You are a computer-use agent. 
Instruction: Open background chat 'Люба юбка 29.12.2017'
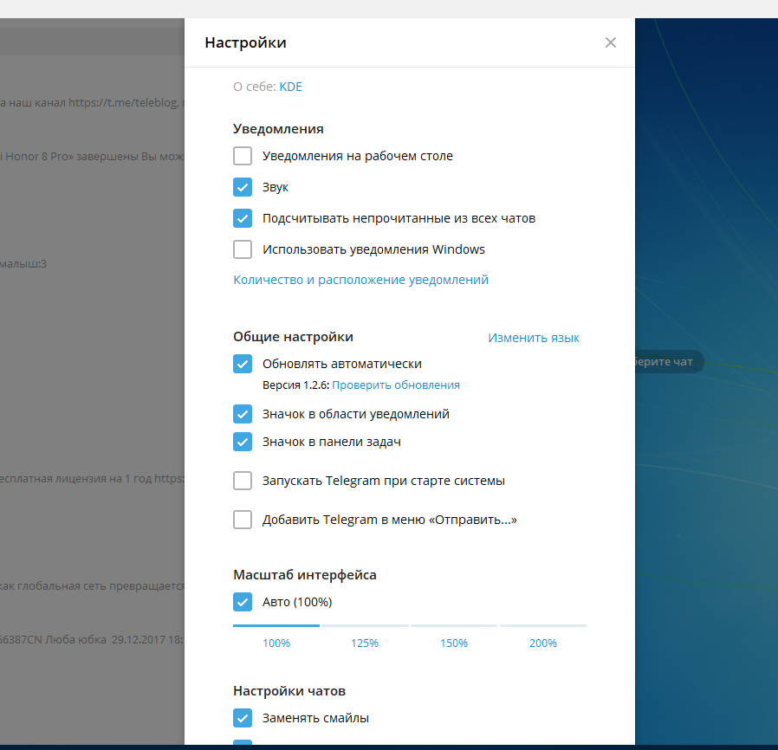pyautogui.click(x=92, y=639)
